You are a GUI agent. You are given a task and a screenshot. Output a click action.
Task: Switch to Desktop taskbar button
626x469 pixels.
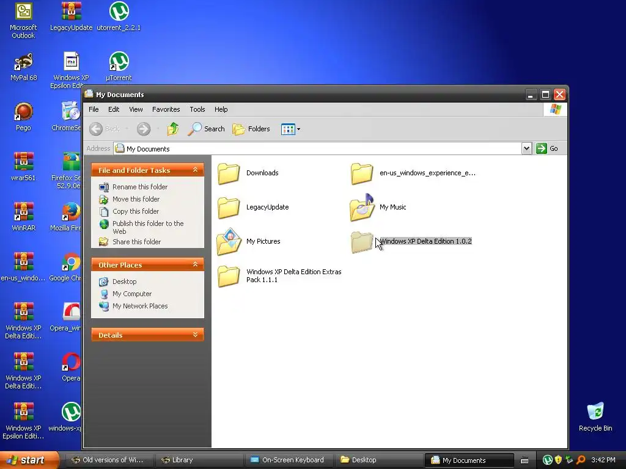(x=379, y=460)
